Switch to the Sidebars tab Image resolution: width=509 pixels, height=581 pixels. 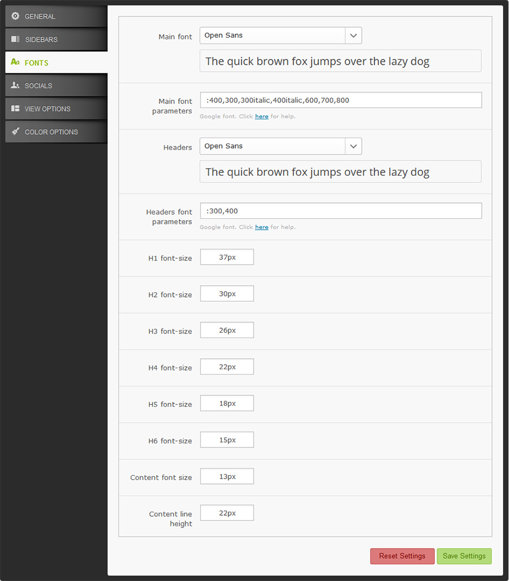click(x=56, y=39)
